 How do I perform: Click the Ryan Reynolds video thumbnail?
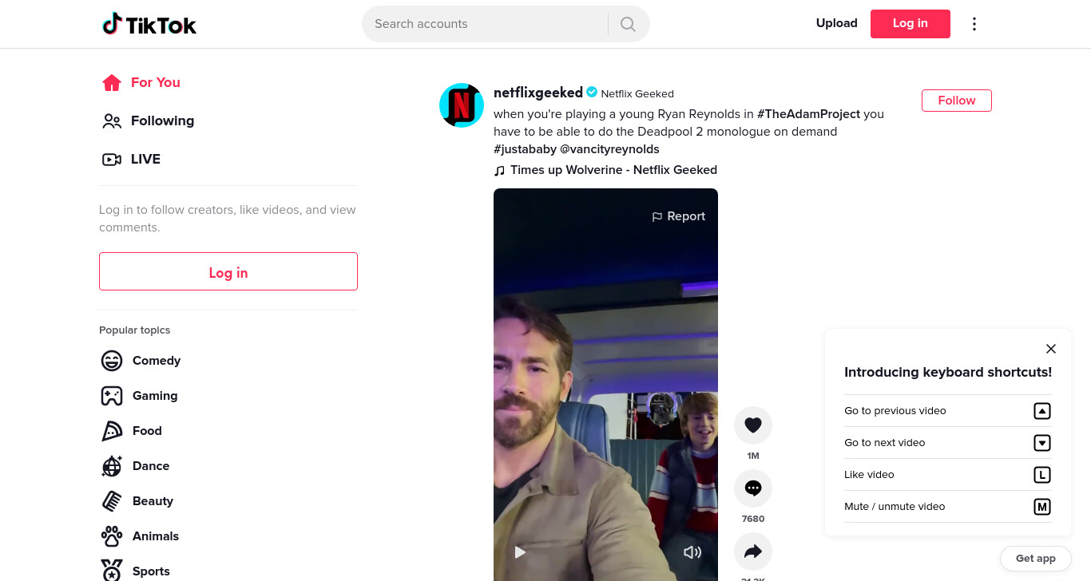click(x=605, y=385)
